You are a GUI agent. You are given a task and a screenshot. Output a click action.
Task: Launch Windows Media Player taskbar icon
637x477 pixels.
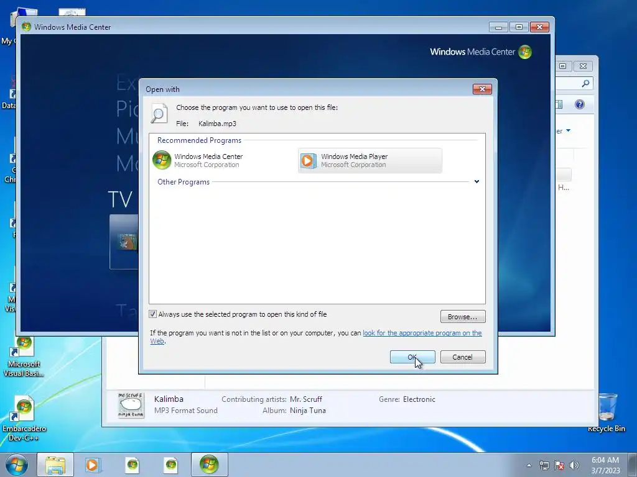(93, 465)
